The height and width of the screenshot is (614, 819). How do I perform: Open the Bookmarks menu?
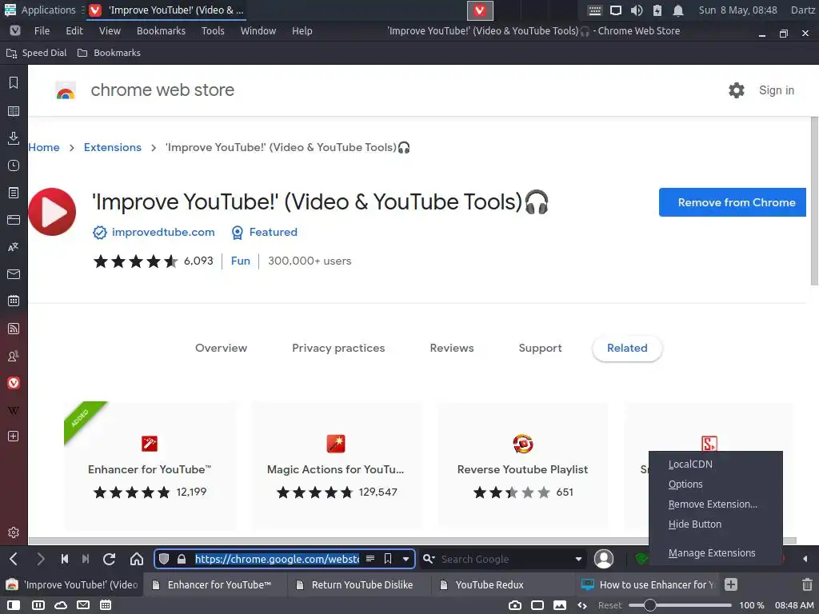(161, 31)
